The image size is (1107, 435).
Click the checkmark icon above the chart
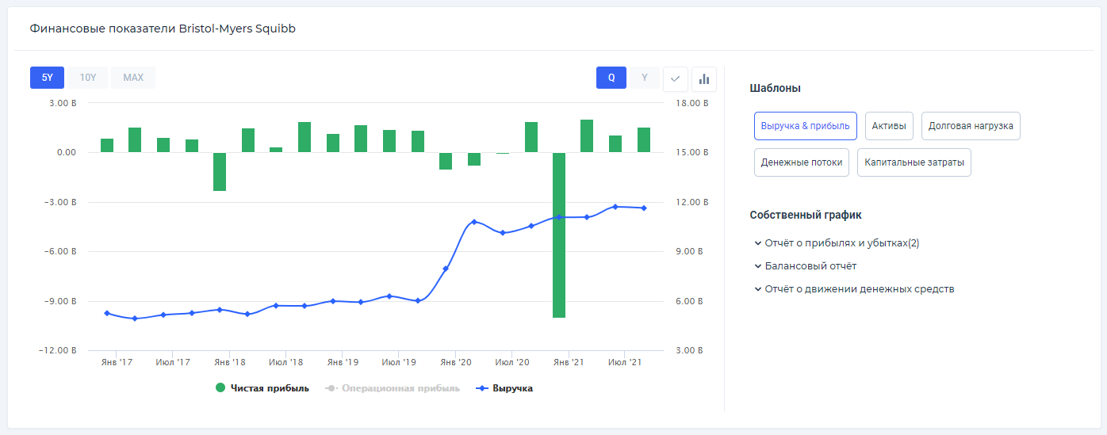(x=675, y=78)
